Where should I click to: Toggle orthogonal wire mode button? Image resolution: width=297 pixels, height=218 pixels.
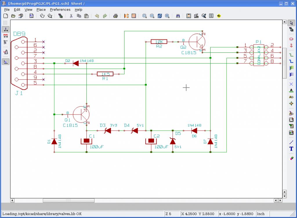(x=6, y=61)
